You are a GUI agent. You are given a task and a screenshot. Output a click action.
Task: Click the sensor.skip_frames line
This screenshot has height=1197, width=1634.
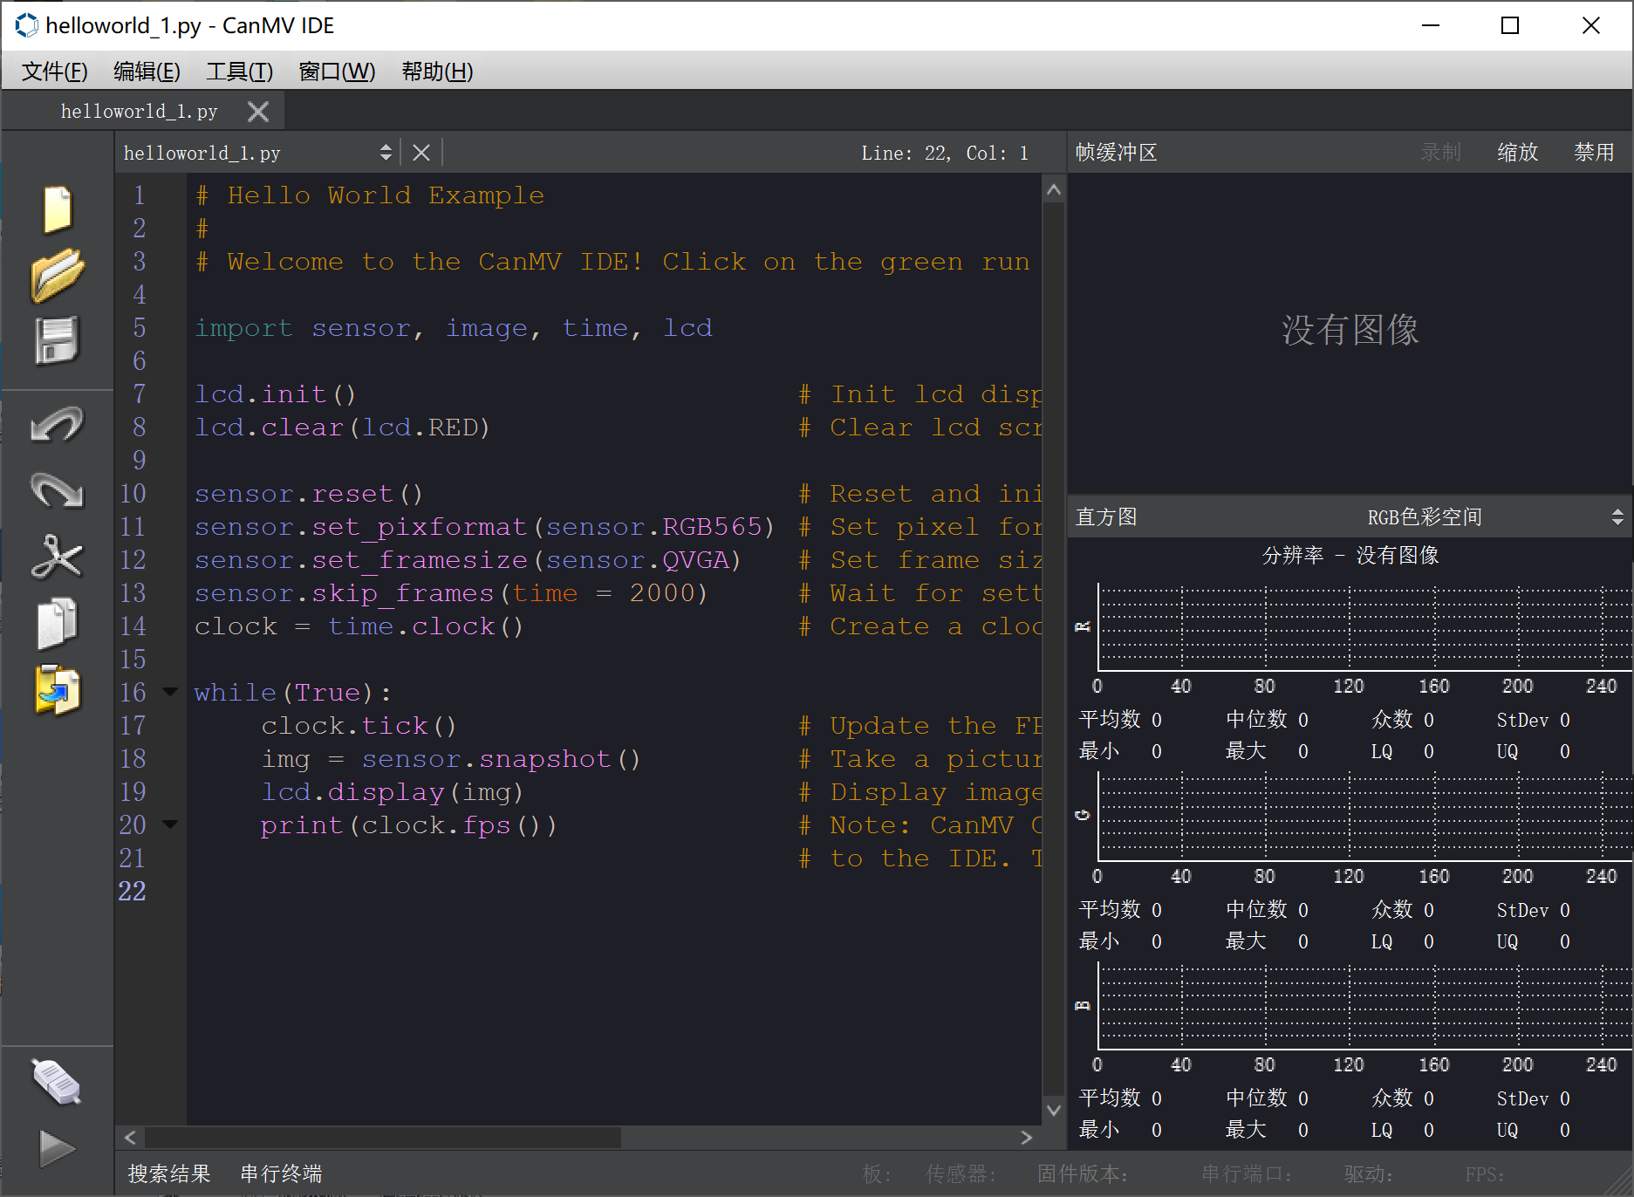coord(451,593)
